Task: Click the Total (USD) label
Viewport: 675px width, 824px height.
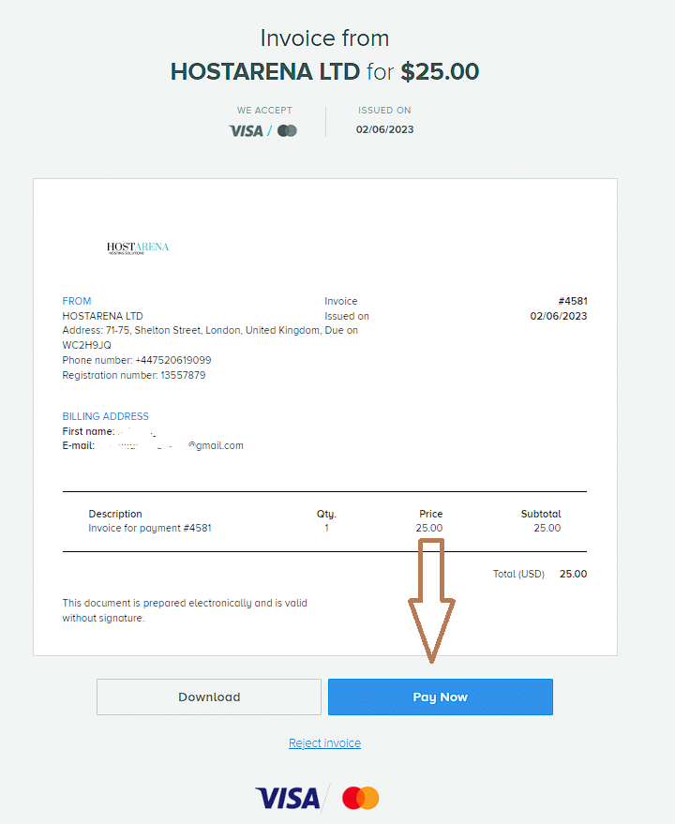Action: point(518,574)
